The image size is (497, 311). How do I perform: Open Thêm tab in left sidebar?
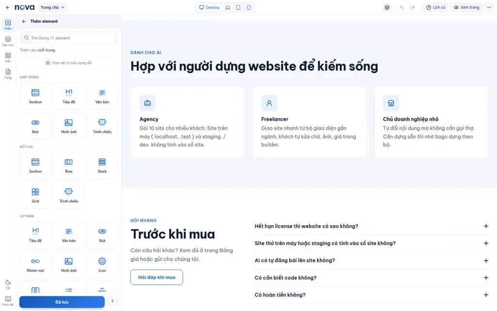pos(8,25)
